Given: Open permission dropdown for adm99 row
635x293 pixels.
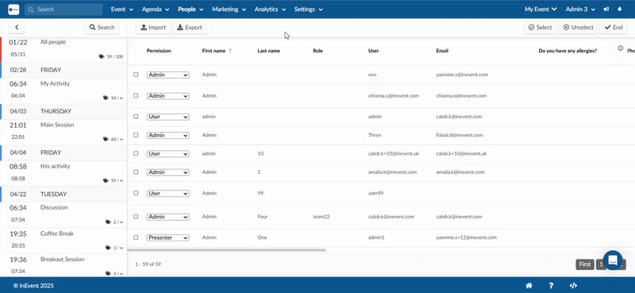Looking at the screenshot, I should coord(167,193).
